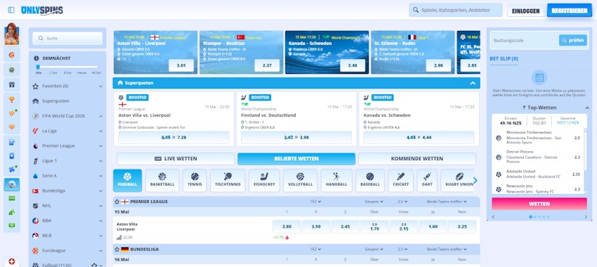Open Euroleague in left sidebar

(x=67, y=251)
